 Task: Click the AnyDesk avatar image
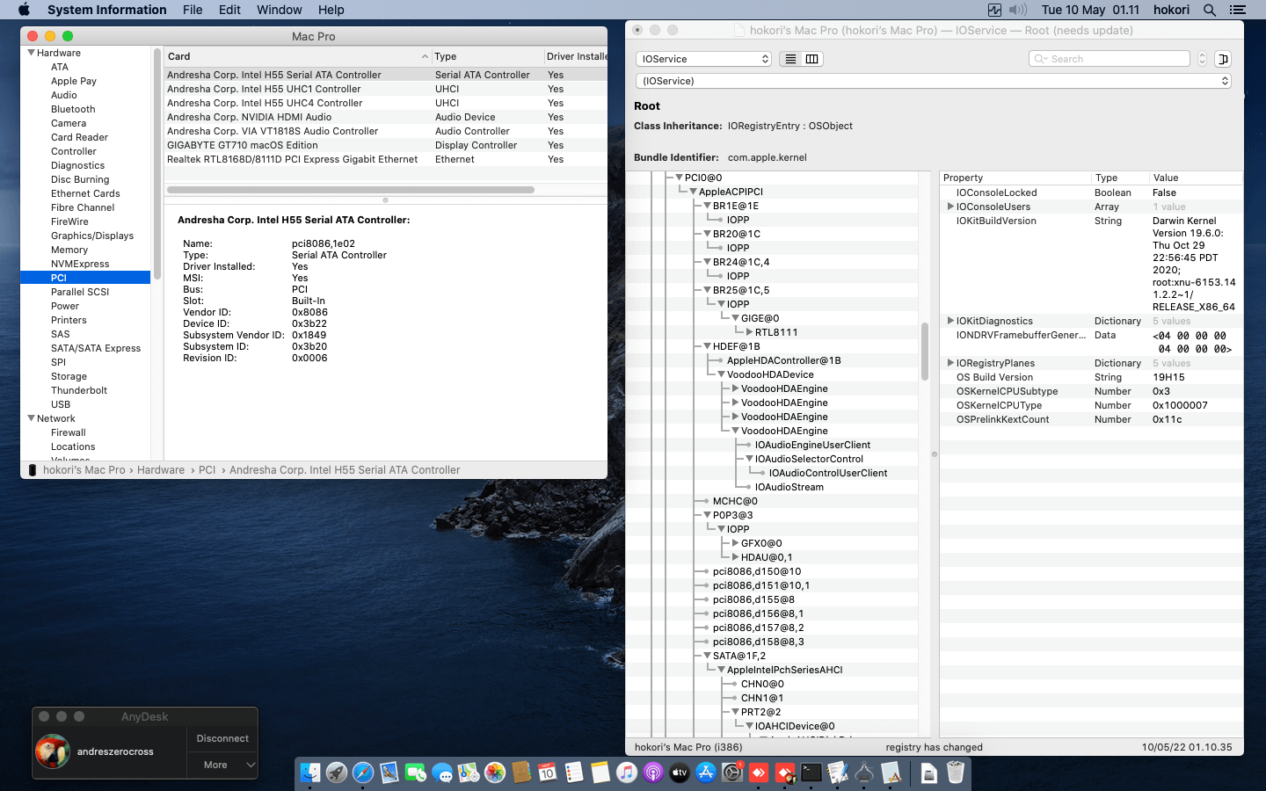(53, 751)
